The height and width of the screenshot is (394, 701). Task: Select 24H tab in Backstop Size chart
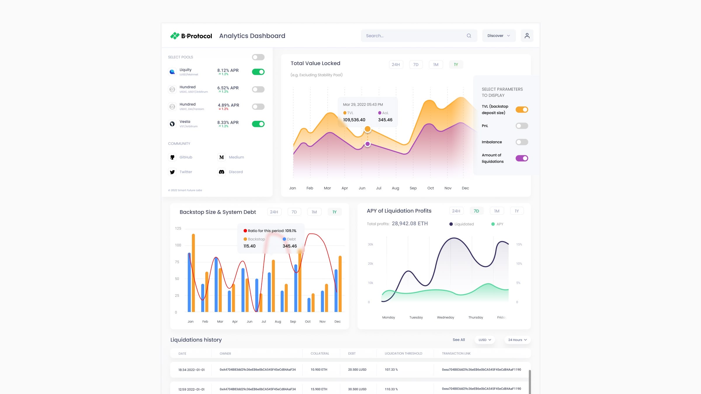tap(274, 212)
